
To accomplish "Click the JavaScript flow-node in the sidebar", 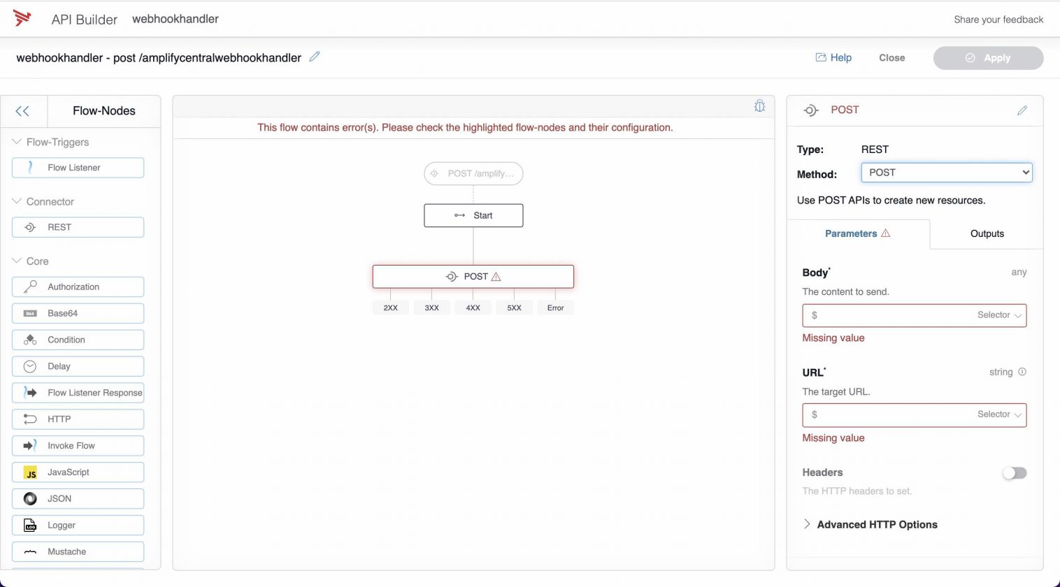I will (x=78, y=472).
